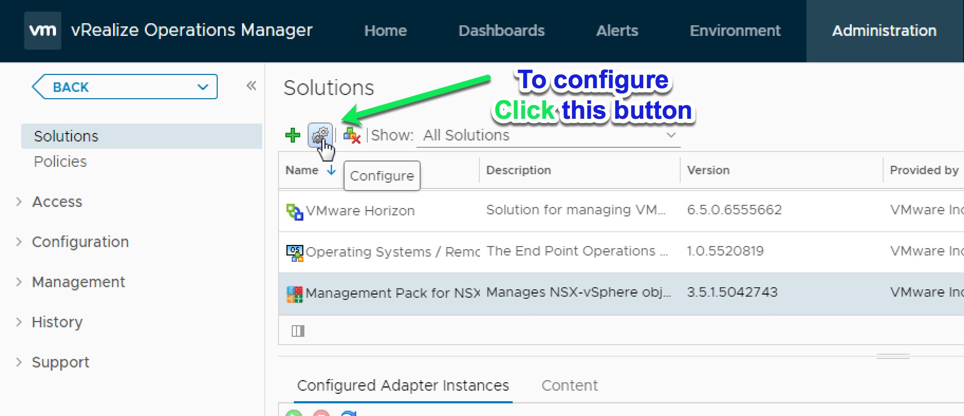Click the VMware Horizon solution icon

click(294, 211)
